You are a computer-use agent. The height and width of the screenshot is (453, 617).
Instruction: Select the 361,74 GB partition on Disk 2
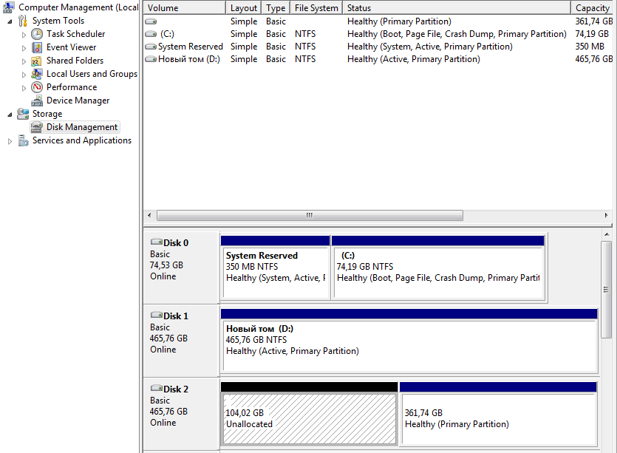click(498, 419)
